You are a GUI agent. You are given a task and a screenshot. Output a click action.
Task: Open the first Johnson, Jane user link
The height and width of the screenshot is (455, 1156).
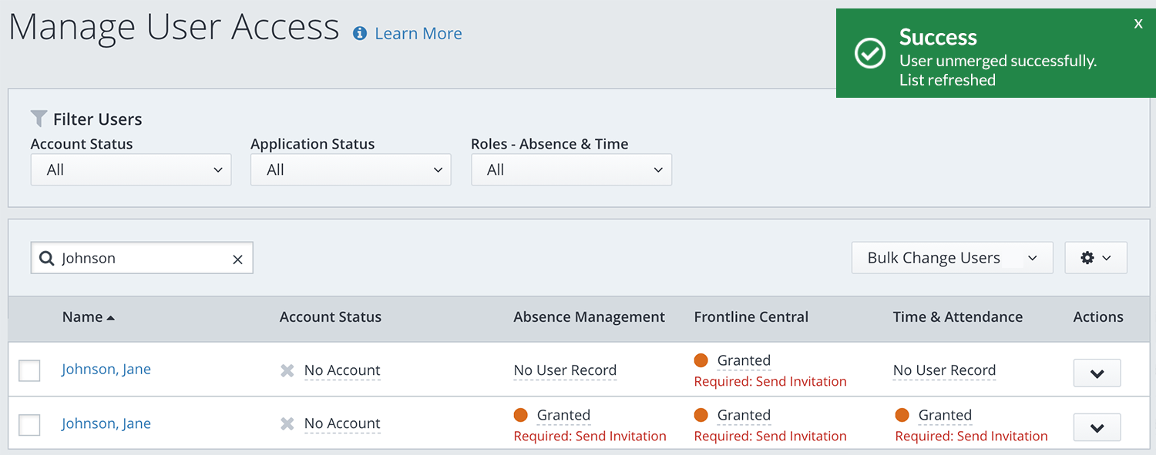point(106,370)
